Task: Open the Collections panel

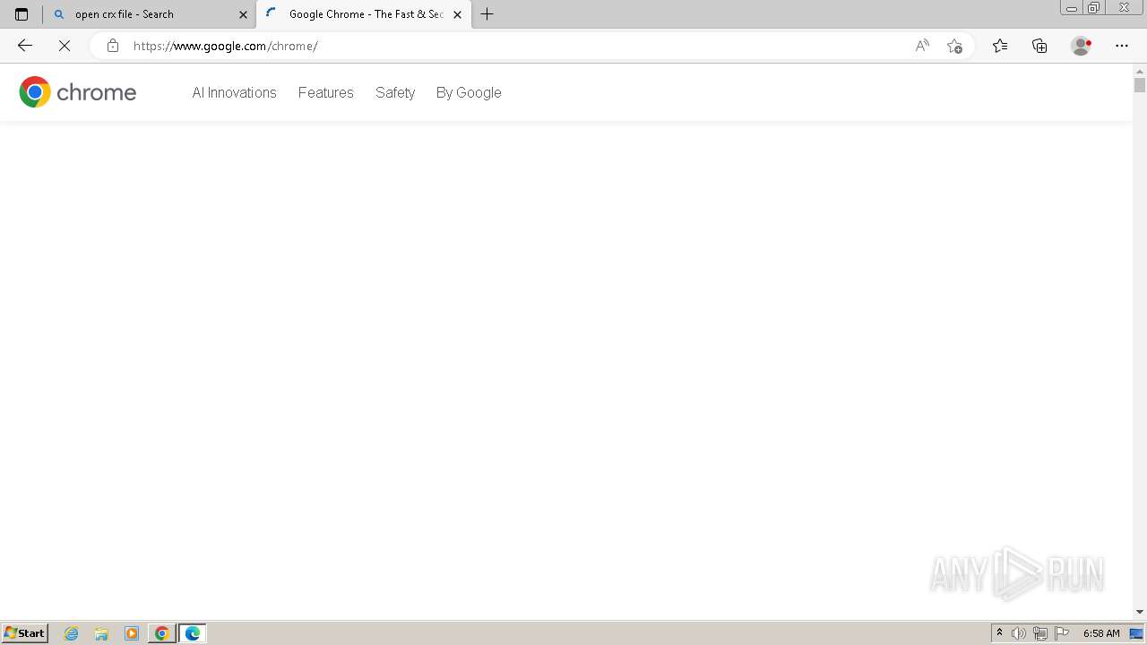Action: pos(1039,46)
